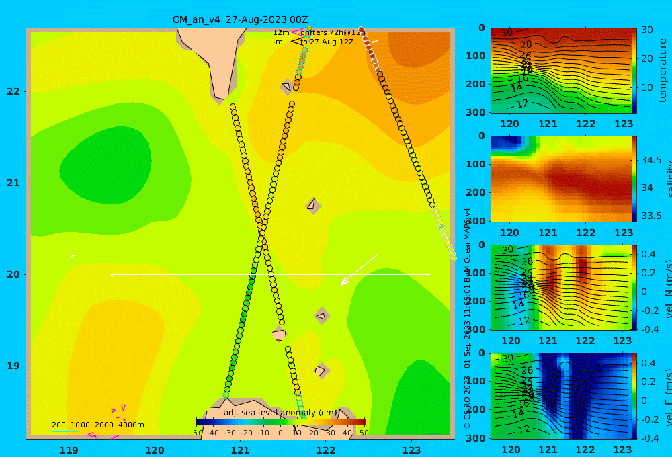Click the 'to 27 Aug 12Z' legend text

[x=327, y=42]
